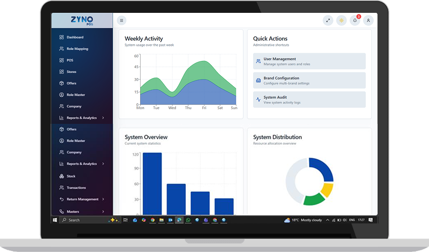Show hidden system tray icons
Screen dimensions: 429x252
pyautogui.click(x=327, y=220)
